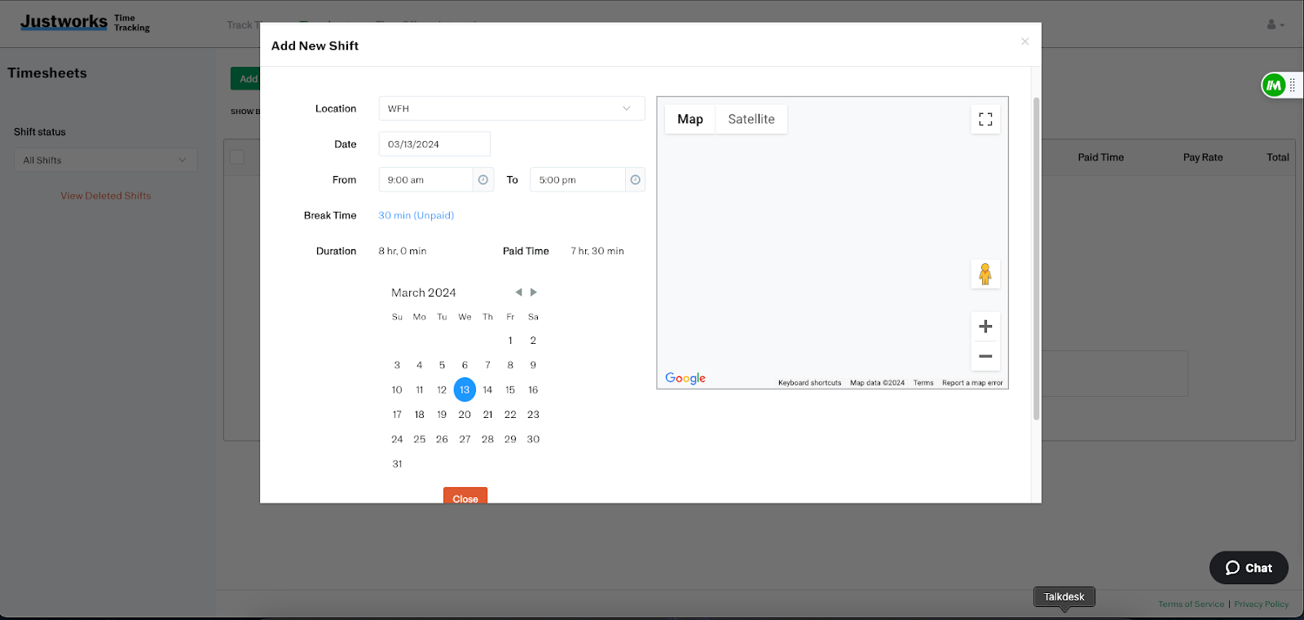Screen dimensions: 1304x620
Task: Click the orange Close button
Action: point(465,497)
